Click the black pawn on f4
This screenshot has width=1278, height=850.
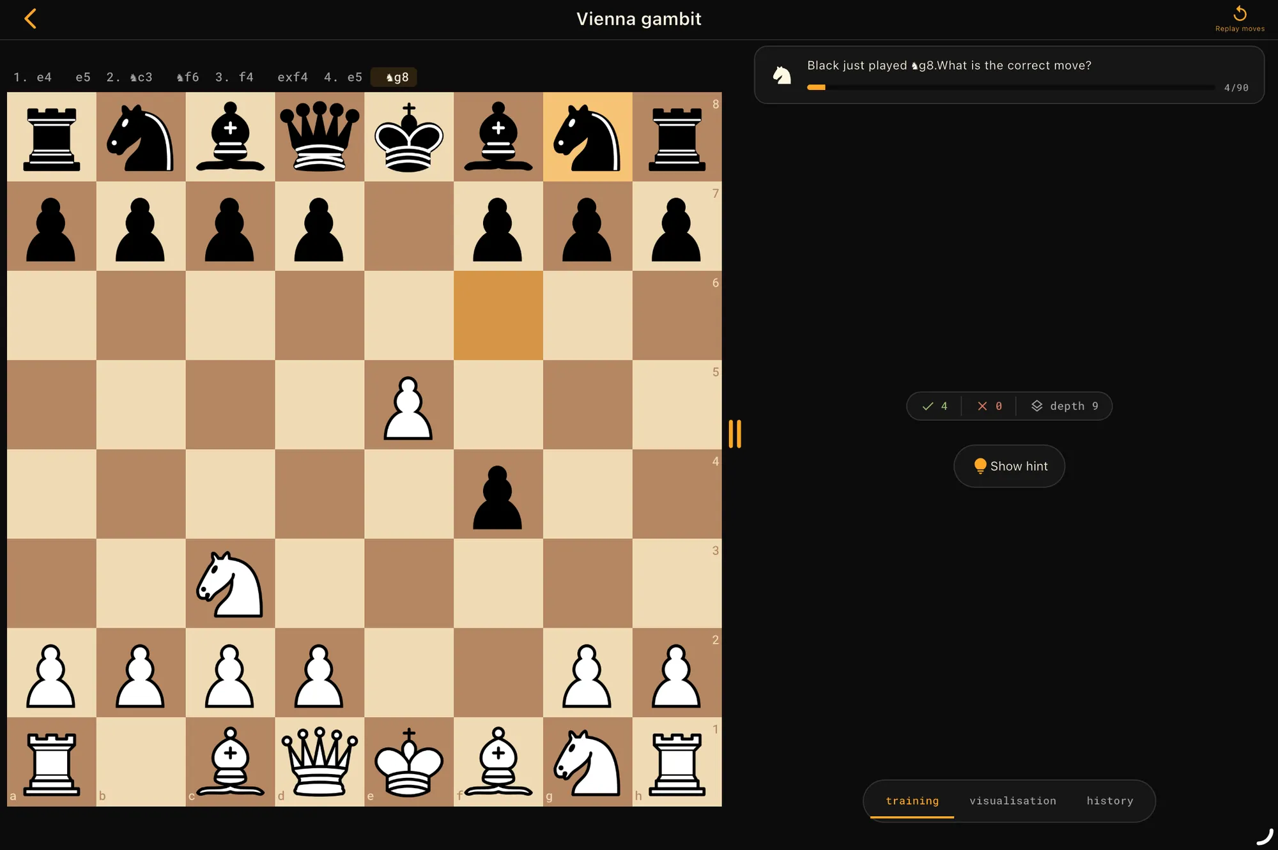pos(498,497)
